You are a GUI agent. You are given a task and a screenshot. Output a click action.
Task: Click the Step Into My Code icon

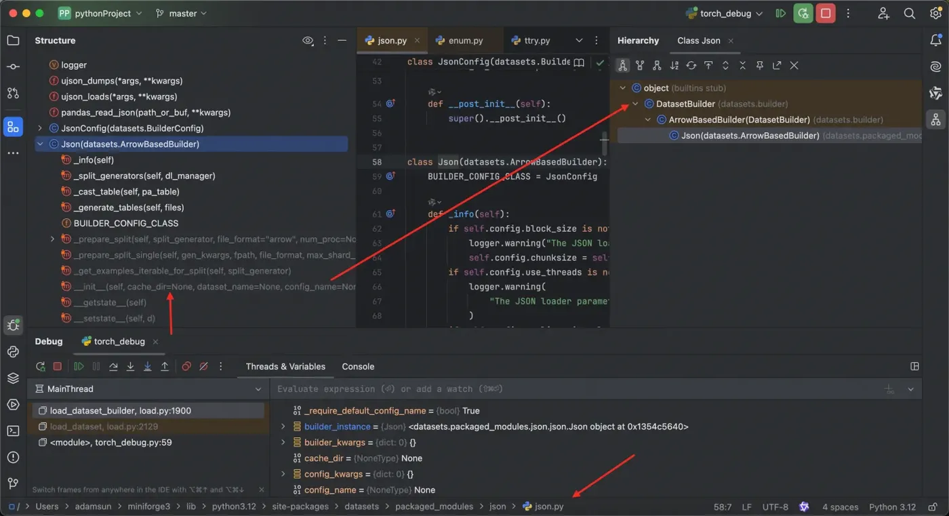tap(147, 367)
